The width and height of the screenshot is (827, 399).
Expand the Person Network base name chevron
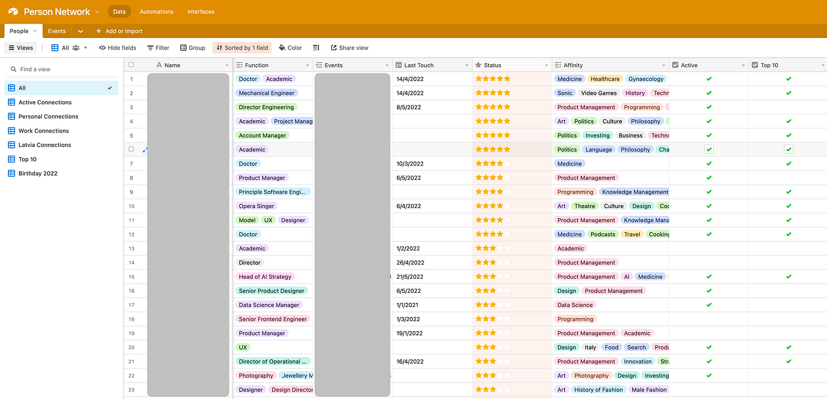coord(97,12)
